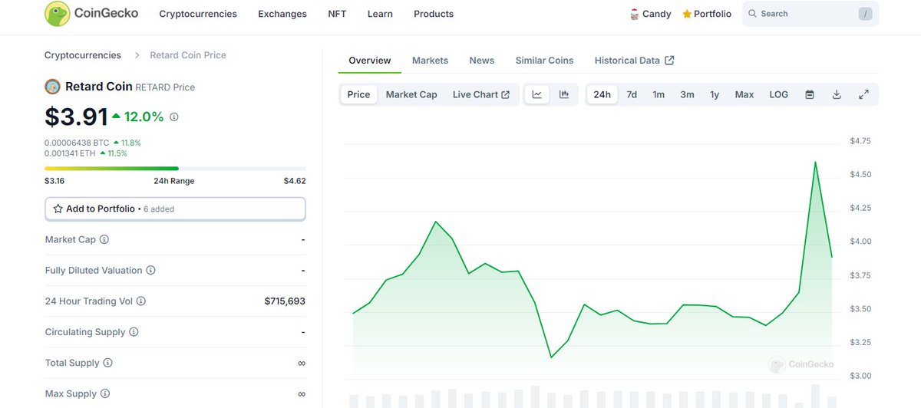Viewport: 921px width, 408px height.
Task: Open the Learn menu
Action: pos(380,14)
